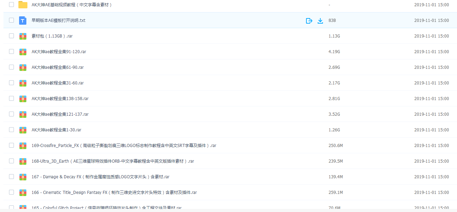Tick the checkbox for 168-Ultra_3D_Earth archive
Image resolution: width=457 pixels, height=212 pixels.
11,161
